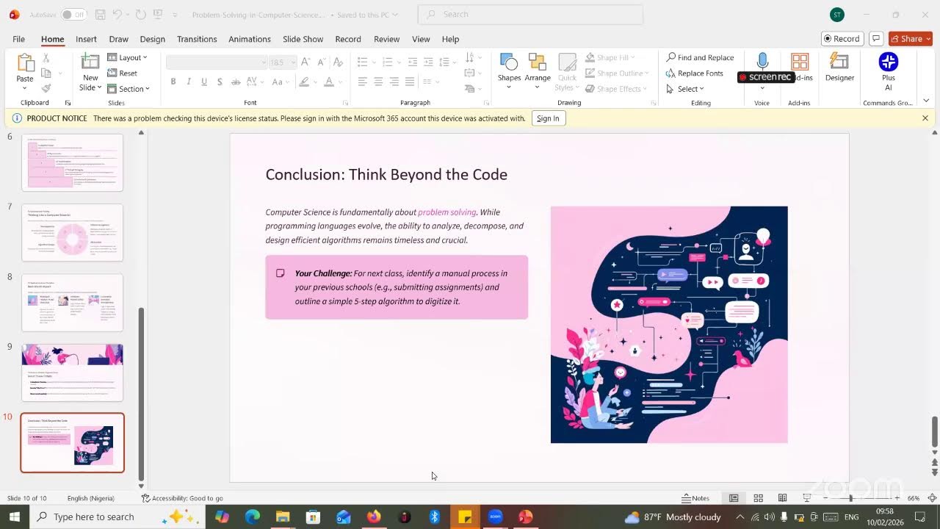Toggle Underline formatting

click(x=204, y=82)
